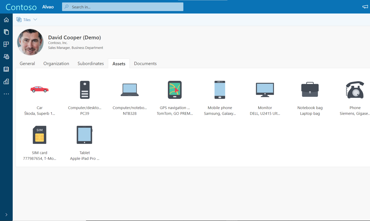Click the 'Škoda, Superb 1...' label
The width and height of the screenshot is (370, 221).
point(40,113)
